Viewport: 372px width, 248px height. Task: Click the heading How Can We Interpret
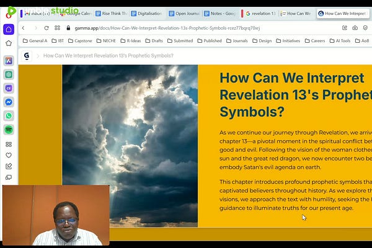tap(296, 95)
